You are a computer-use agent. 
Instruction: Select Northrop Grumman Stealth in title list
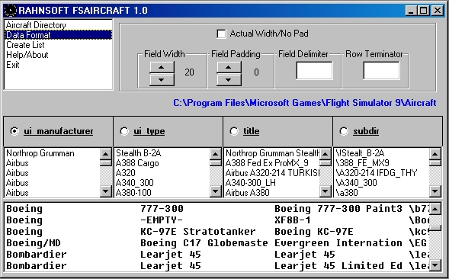coord(272,153)
